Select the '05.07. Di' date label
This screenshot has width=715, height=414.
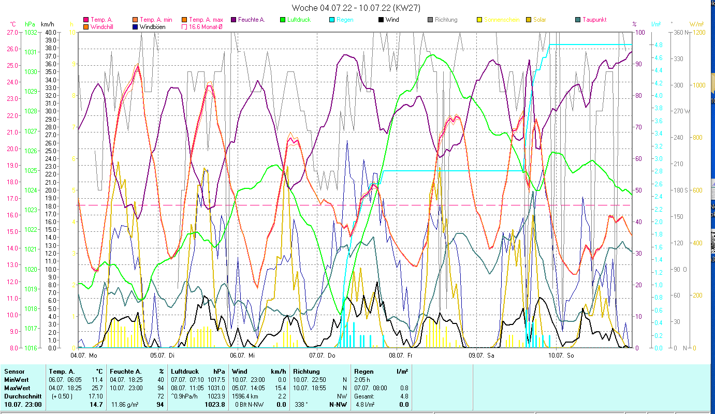tap(162, 356)
